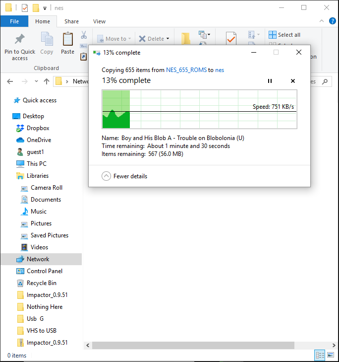339x362 pixels.
Task: Go up one folder level
Action: click(x=47, y=81)
